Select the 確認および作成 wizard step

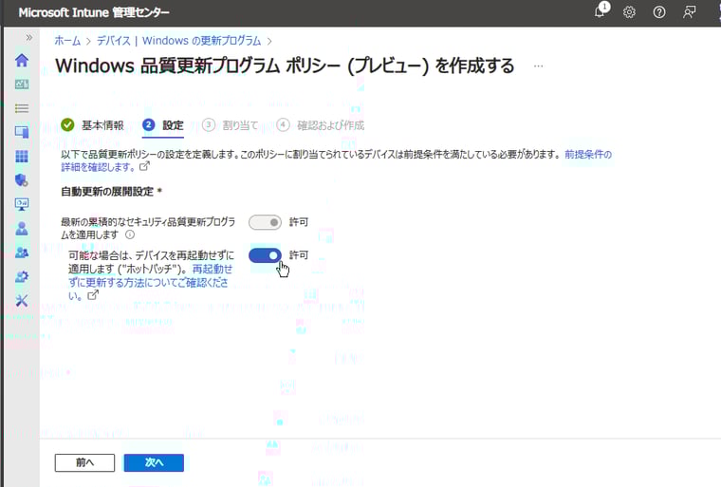[x=320, y=125]
